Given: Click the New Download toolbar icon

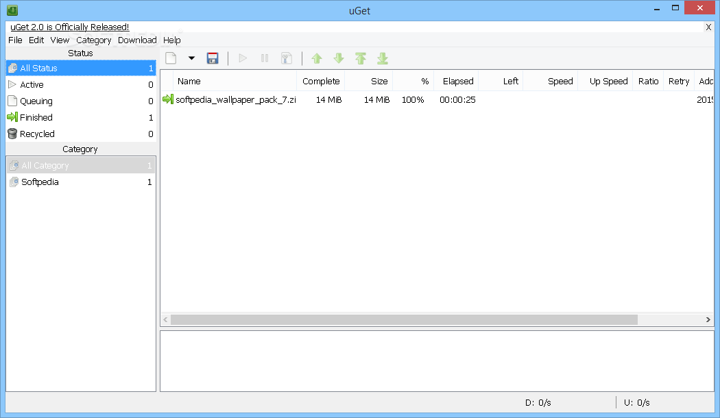Looking at the screenshot, I should pyautogui.click(x=171, y=58).
